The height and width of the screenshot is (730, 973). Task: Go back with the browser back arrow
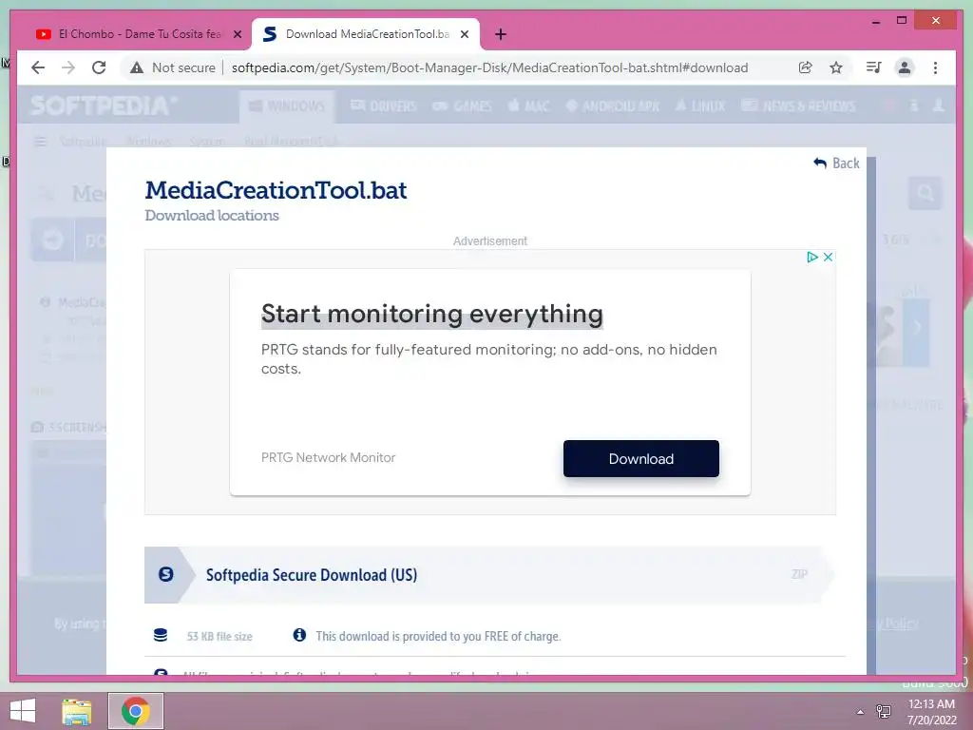click(38, 67)
